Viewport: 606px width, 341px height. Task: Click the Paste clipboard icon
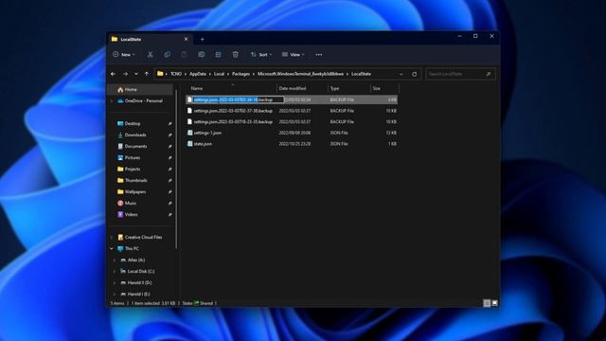[185, 55]
